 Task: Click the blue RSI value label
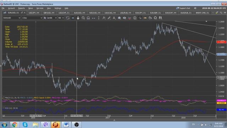[x=221, y=110]
